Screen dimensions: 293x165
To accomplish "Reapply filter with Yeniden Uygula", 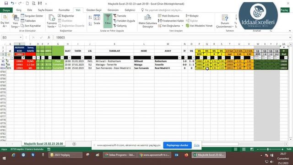I will tap(124, 21).
